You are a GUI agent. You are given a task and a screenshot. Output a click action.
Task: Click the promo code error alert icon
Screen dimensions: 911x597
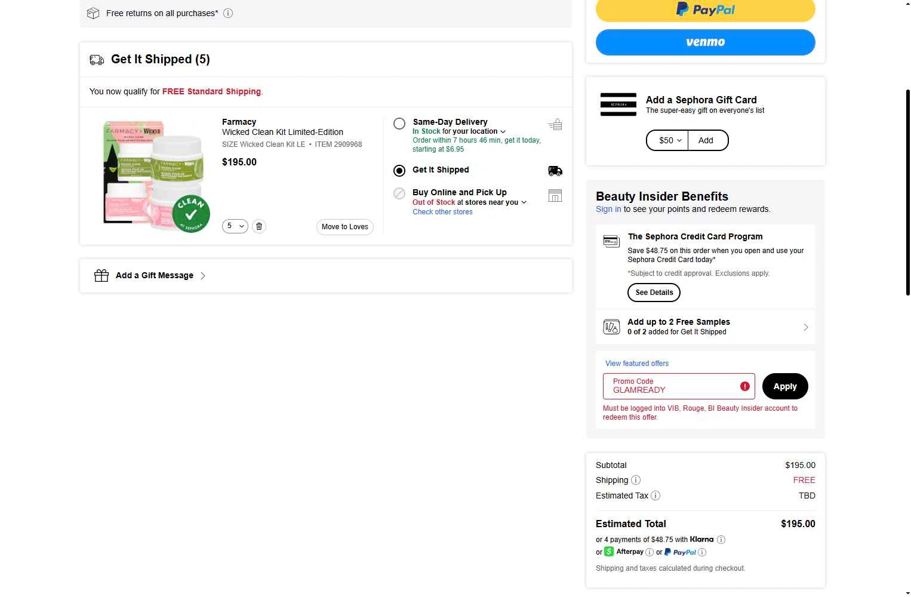744,386
